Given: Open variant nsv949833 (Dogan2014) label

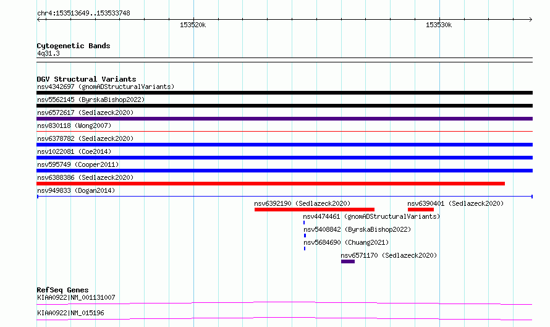Looking at the screenshot, I should pos(76,190).
